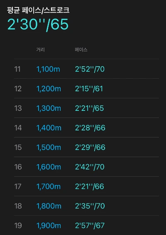Open the 1,600m split distance
This screenshot has width=166, height=235.
coord(49,167)
